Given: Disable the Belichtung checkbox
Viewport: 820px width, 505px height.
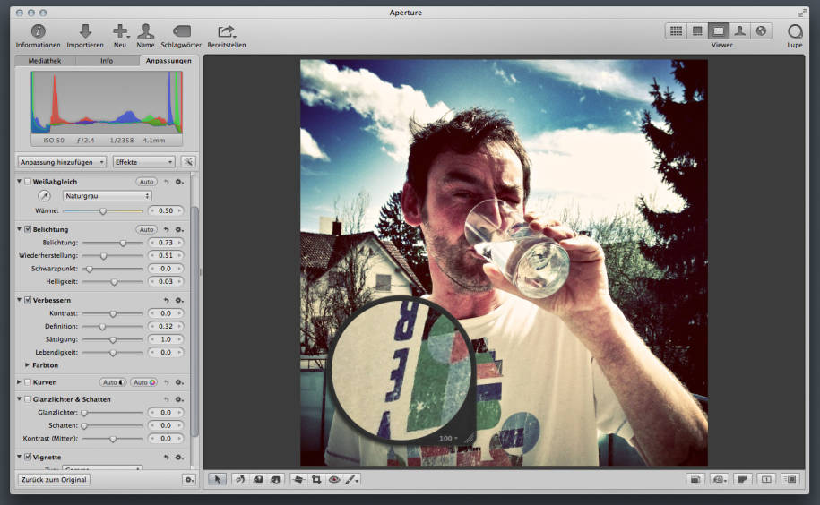Looking at the screenshot, I should click(x=28, y=229).
